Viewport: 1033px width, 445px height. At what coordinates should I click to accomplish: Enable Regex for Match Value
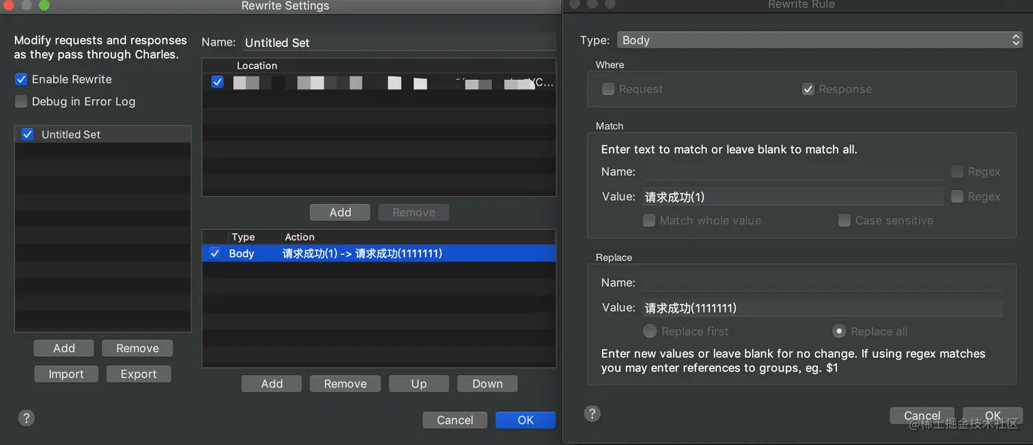point(957,197)
